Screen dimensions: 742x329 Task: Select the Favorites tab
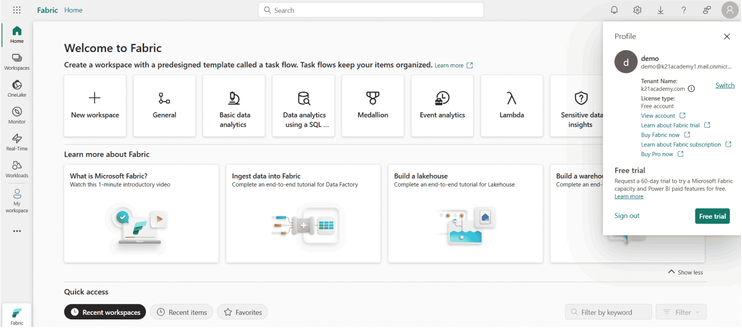242,312
